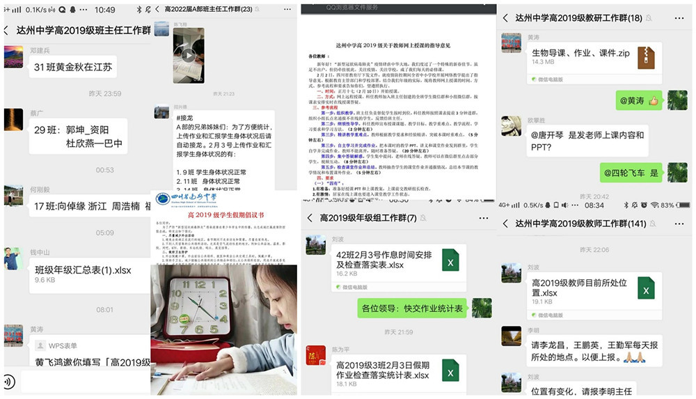This screenshot has height=399, width=696.
Task: Open more options in 高2022届A部班主任工作群
Action: 287,9
